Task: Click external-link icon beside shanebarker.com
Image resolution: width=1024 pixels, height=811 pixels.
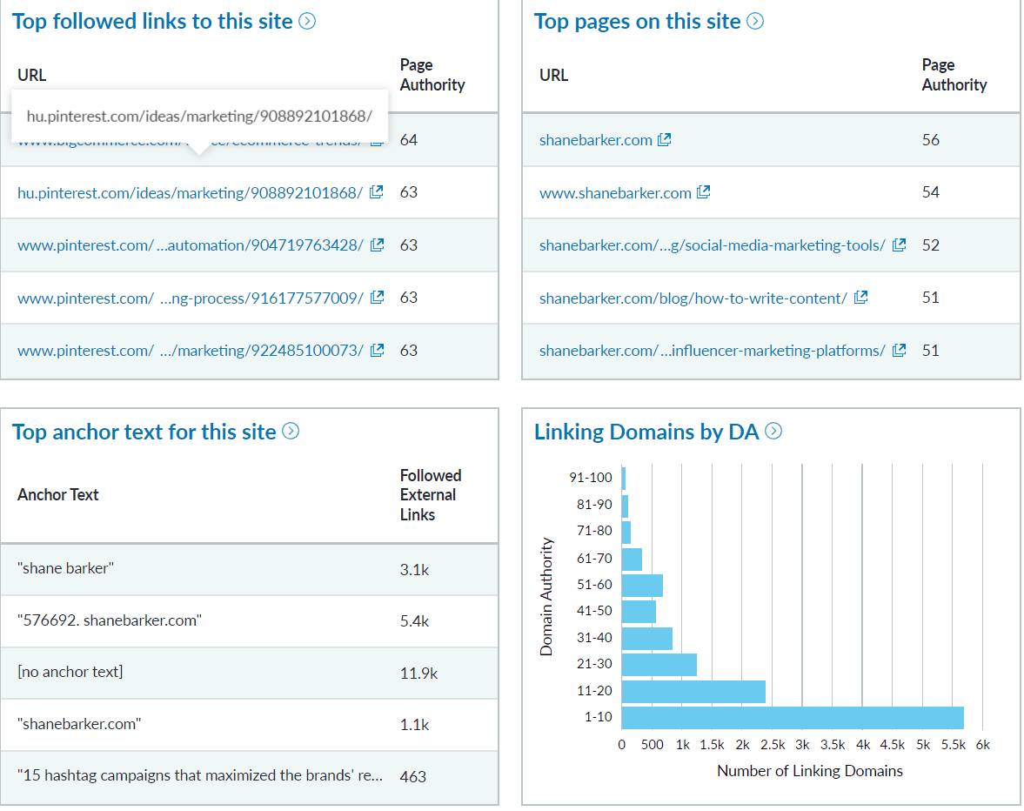Action: 664,140
